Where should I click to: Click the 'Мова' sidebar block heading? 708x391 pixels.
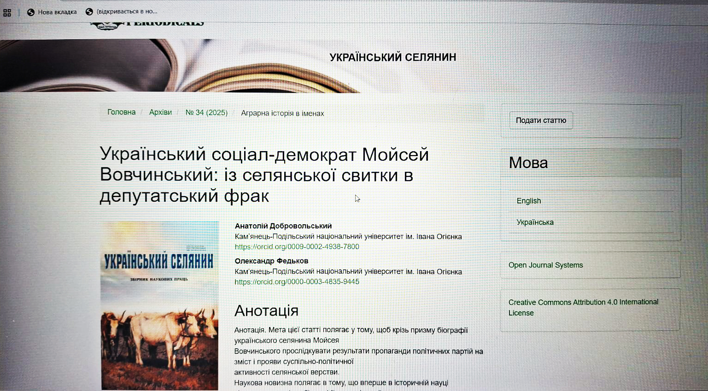[528, 163]
